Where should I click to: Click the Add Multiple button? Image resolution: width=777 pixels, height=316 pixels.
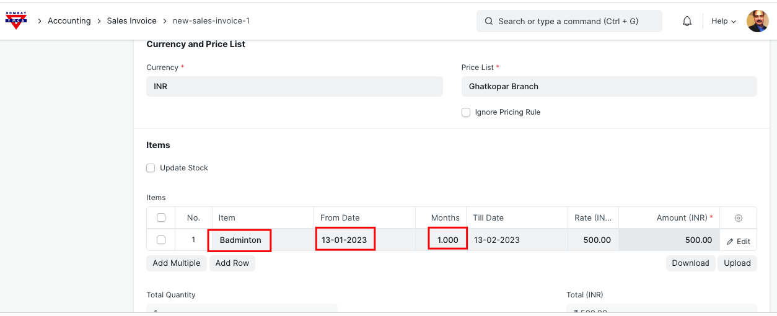(177, 263)
